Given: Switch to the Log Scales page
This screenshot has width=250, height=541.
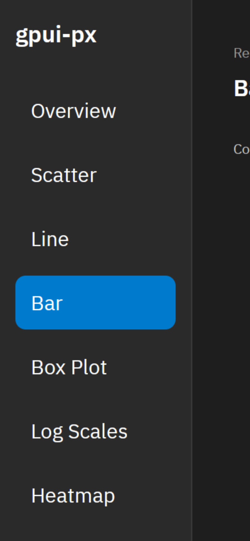Looking at the screenshot, I should click(96, 431).
